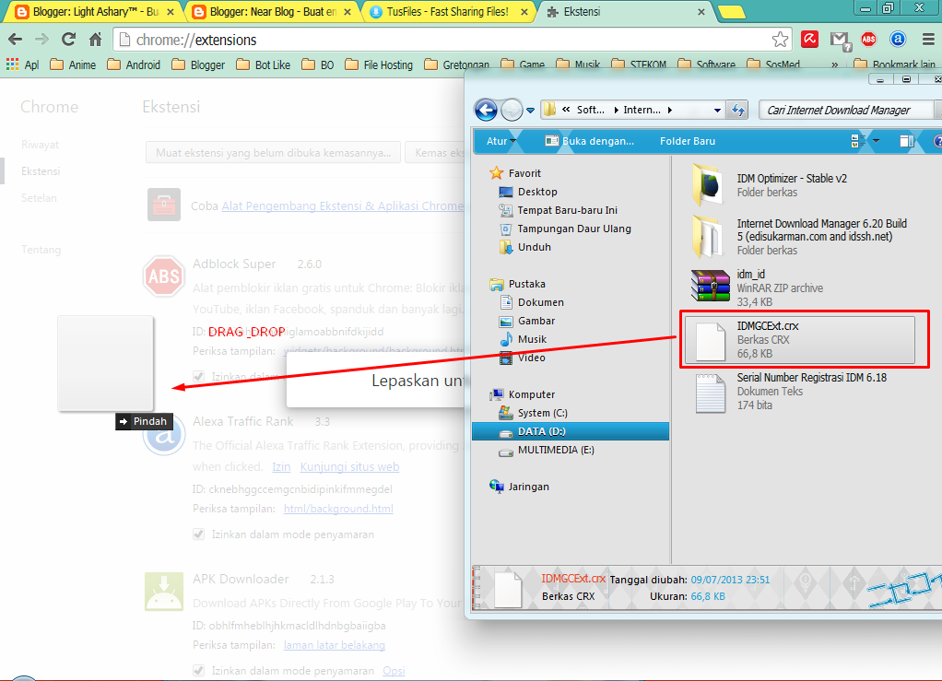The image size is (942, 681).
Task: Open the Chrome hamburger menu
Action: [927, 40]
